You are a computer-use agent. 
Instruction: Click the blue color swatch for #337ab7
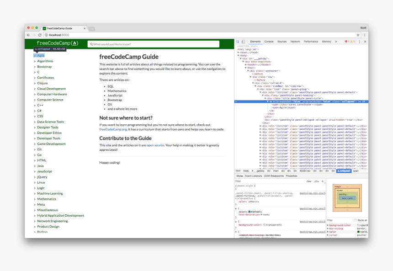coord(250,212)
